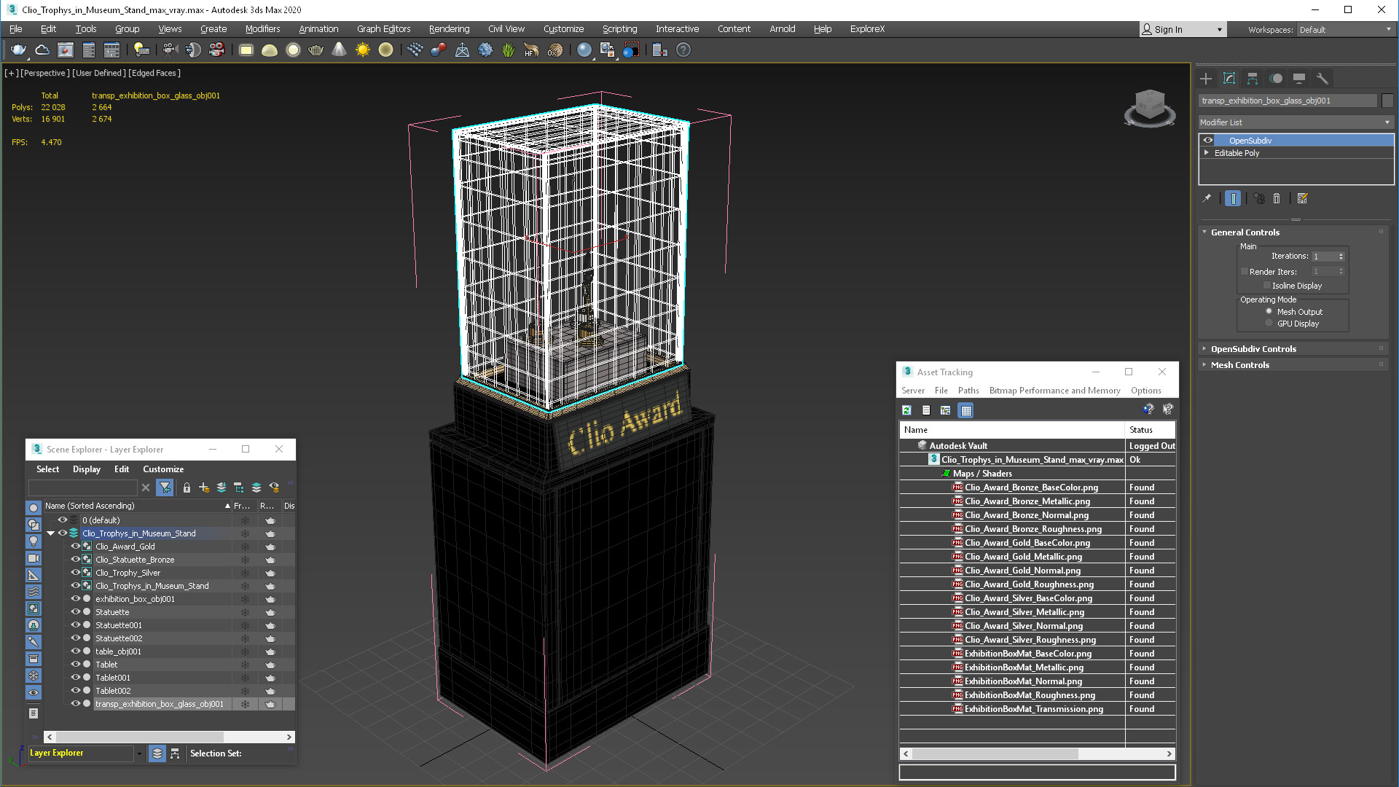Click the Asset Tracking refresh icon
Viewport: 1399px width, 787px height.
pos(906,410)
